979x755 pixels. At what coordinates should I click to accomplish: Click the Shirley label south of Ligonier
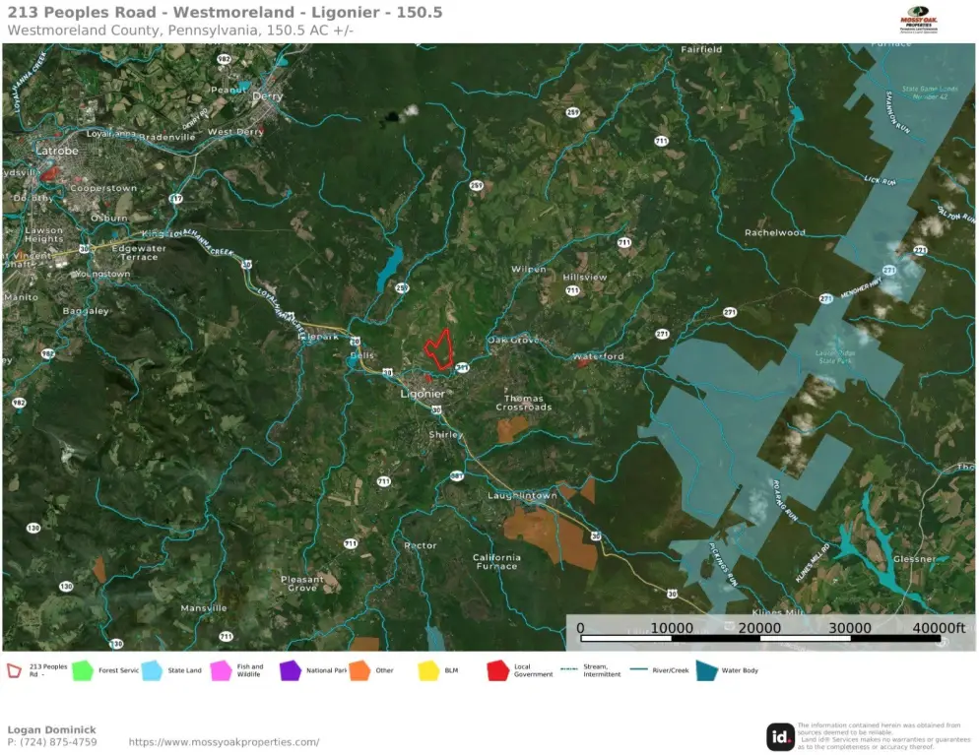click(445, 434)
